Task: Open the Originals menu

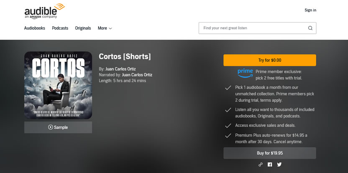Action: point(83,28)
